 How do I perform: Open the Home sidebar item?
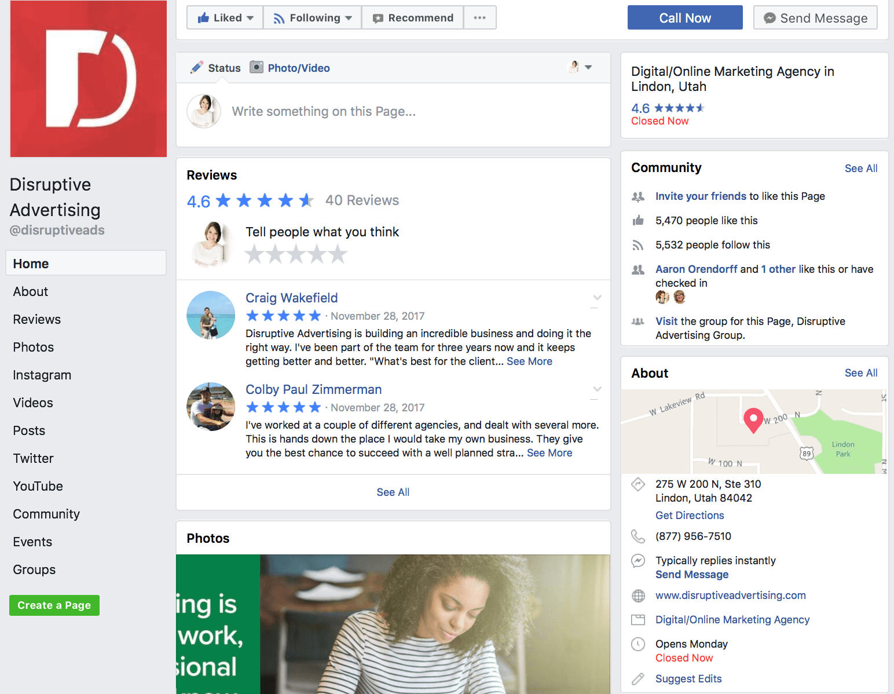tap(86, 264)
